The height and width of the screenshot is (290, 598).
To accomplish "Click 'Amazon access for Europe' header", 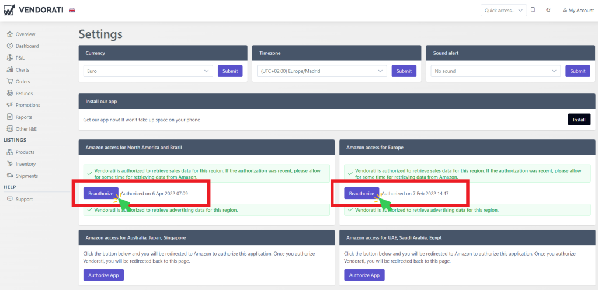I will pyautogui.click(x=467, y=146).
